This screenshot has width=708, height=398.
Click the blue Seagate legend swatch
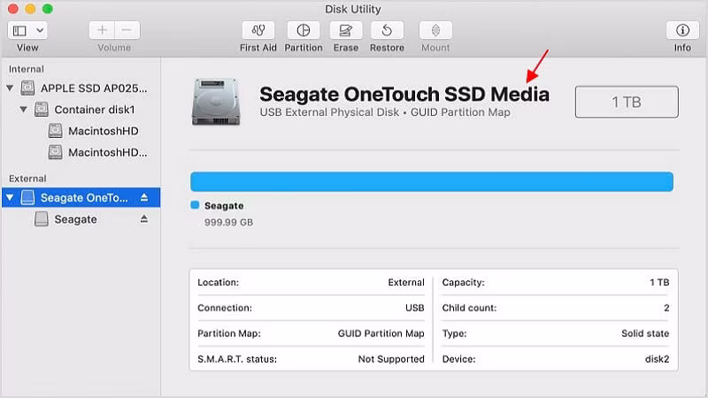click(x=195, y=205)
